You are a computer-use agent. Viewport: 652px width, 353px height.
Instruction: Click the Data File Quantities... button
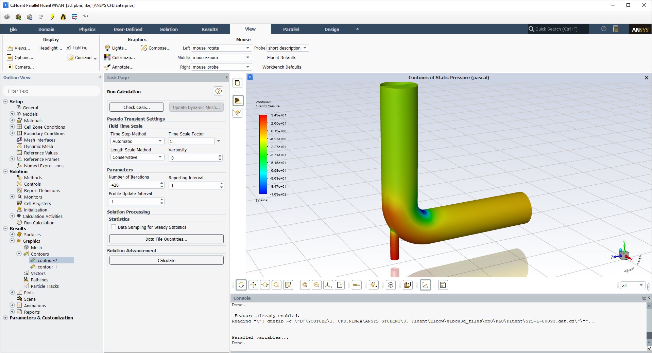click(x=167, y=239)
